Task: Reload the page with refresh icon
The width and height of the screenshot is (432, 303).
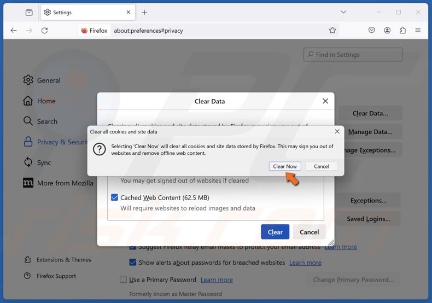Action: tap(44, 30)
